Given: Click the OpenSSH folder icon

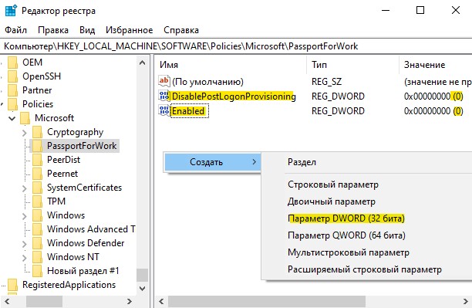Looking at the screenshot, I should coord(12,76).
